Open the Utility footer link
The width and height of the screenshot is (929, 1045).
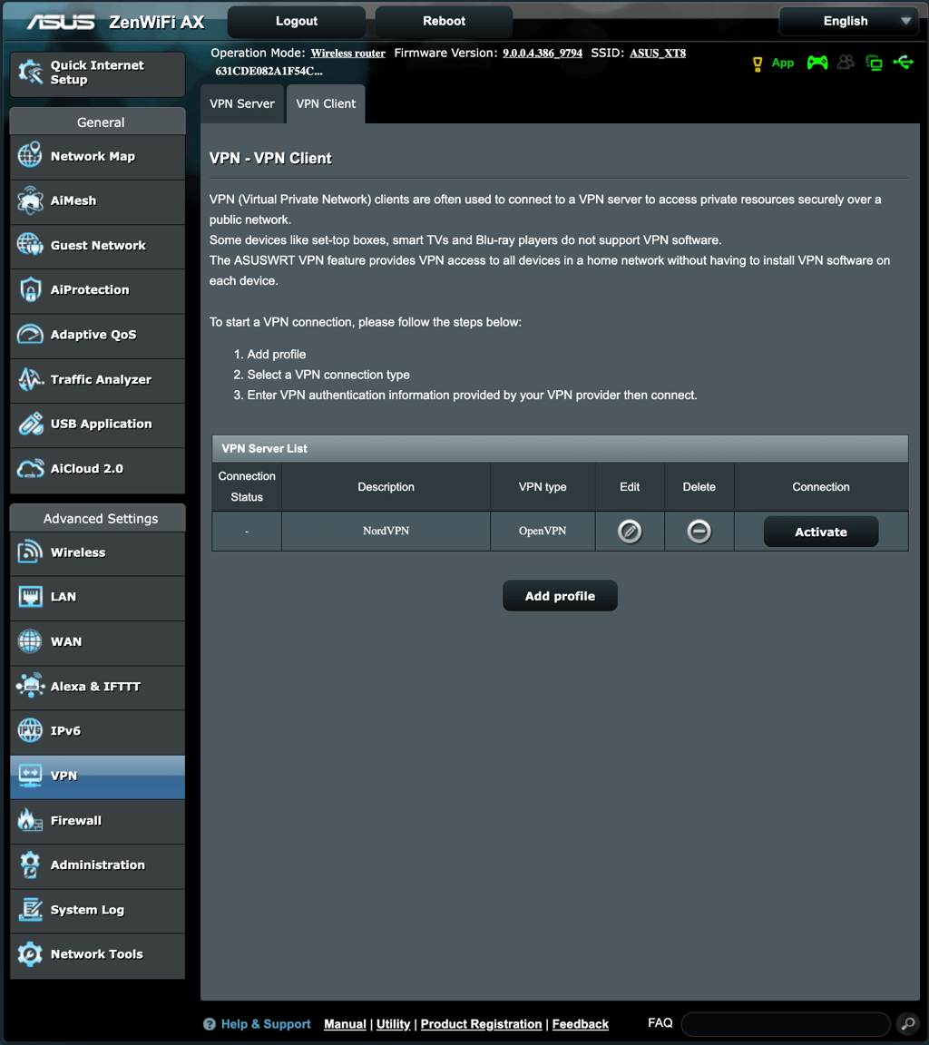(393, 1023)
